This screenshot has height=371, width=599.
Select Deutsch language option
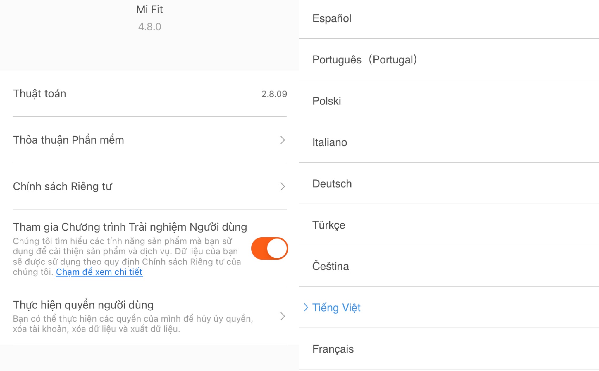pyautogui.click(x=449, y=183)
